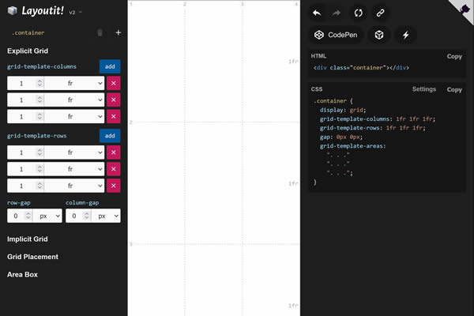The image size is (474, 316).
Task: Add a new grid-template-rows track
Action: [110, 136]
